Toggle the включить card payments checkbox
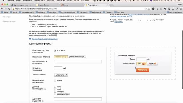Screen dimensions: 183x103 [55, 50]
